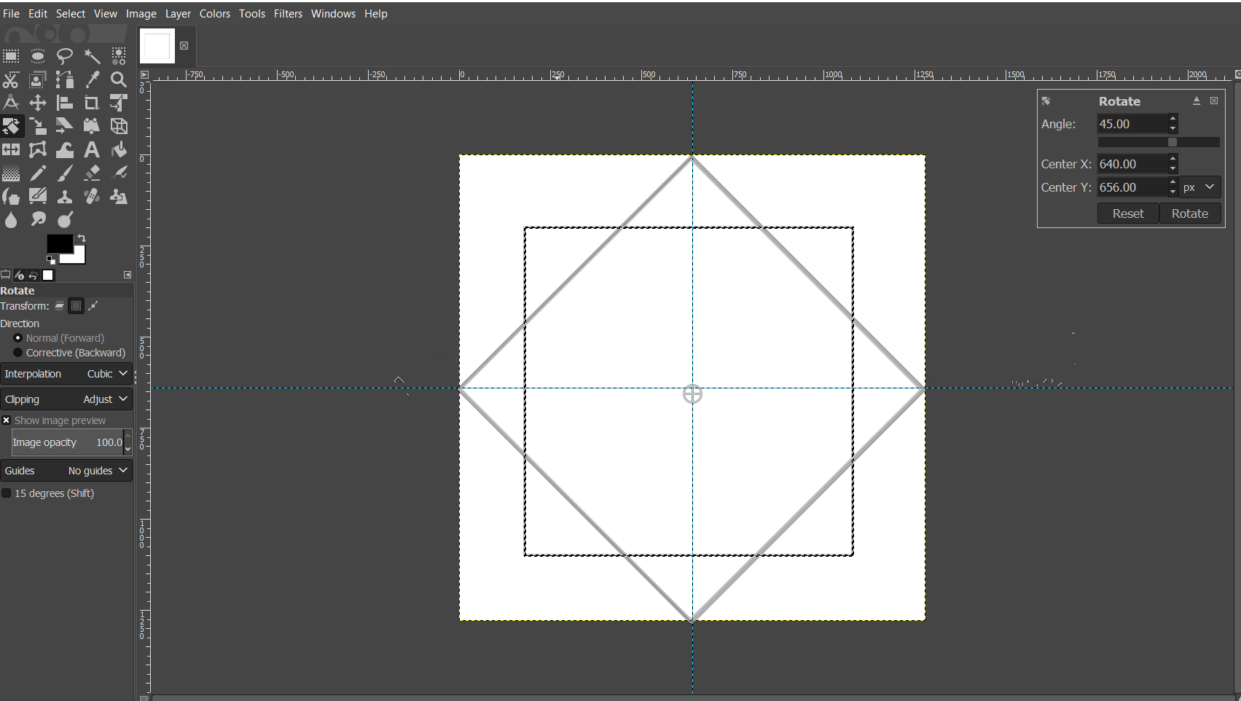Select the Blur/Sharpen droplet tool

(x=11, y=219)
